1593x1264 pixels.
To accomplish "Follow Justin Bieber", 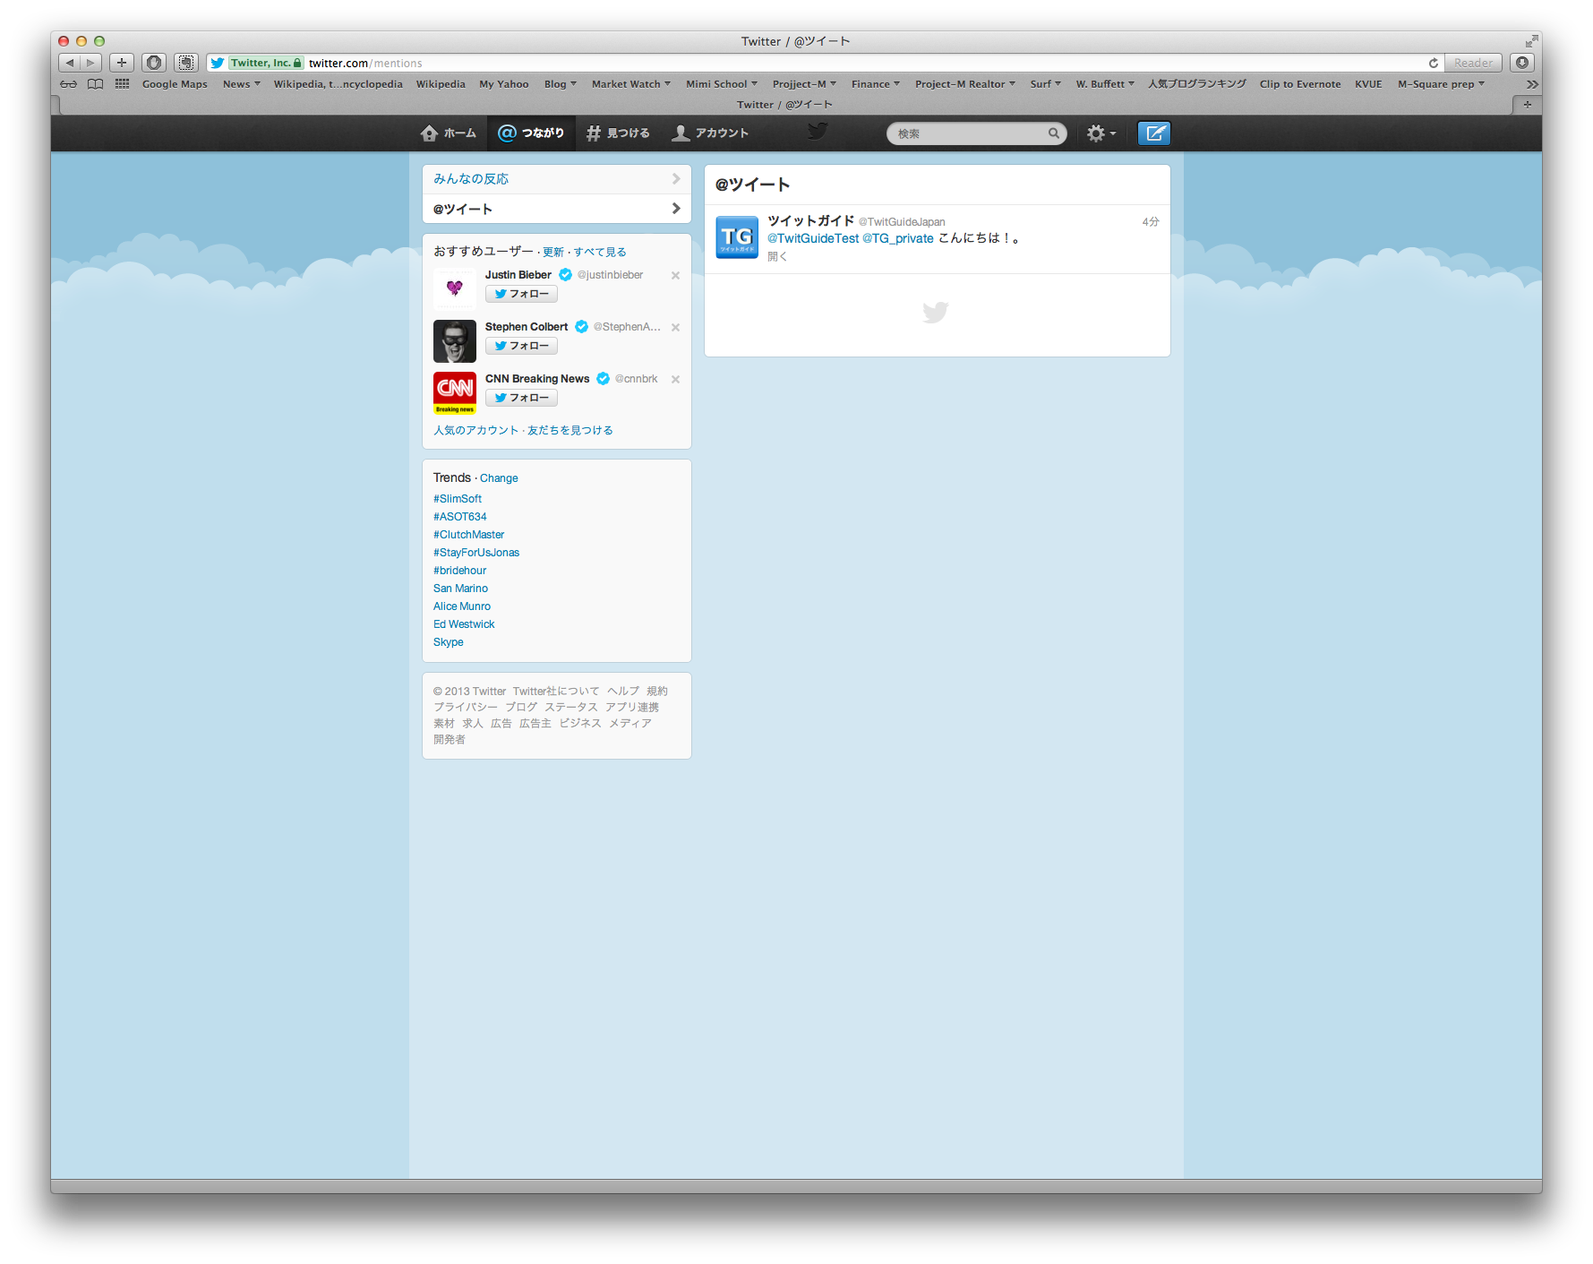I will click(x=521, y=294).
